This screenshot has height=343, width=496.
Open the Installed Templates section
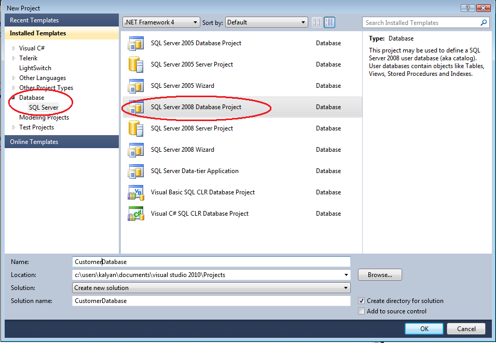[62, 33]
